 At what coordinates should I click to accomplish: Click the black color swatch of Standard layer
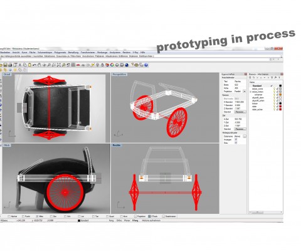pyautogui.click(x=280, y=86)
